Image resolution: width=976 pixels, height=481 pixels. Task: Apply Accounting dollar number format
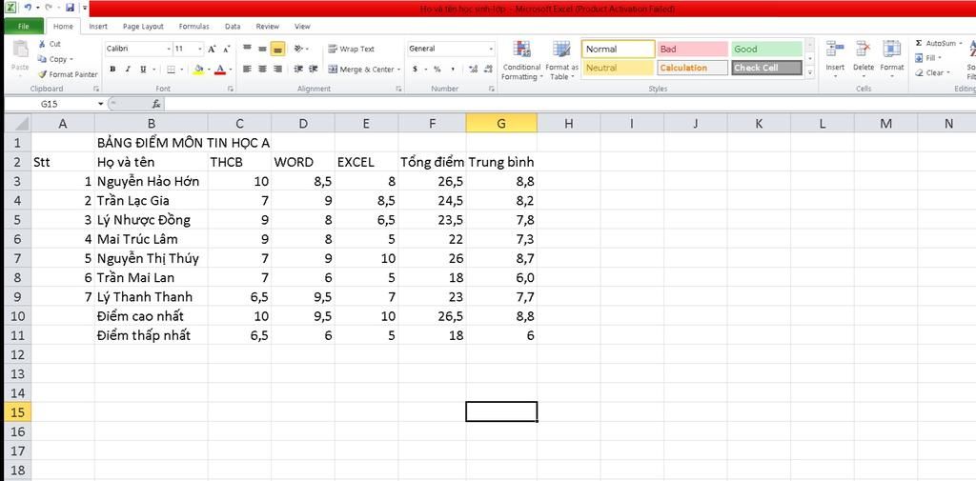416,70
